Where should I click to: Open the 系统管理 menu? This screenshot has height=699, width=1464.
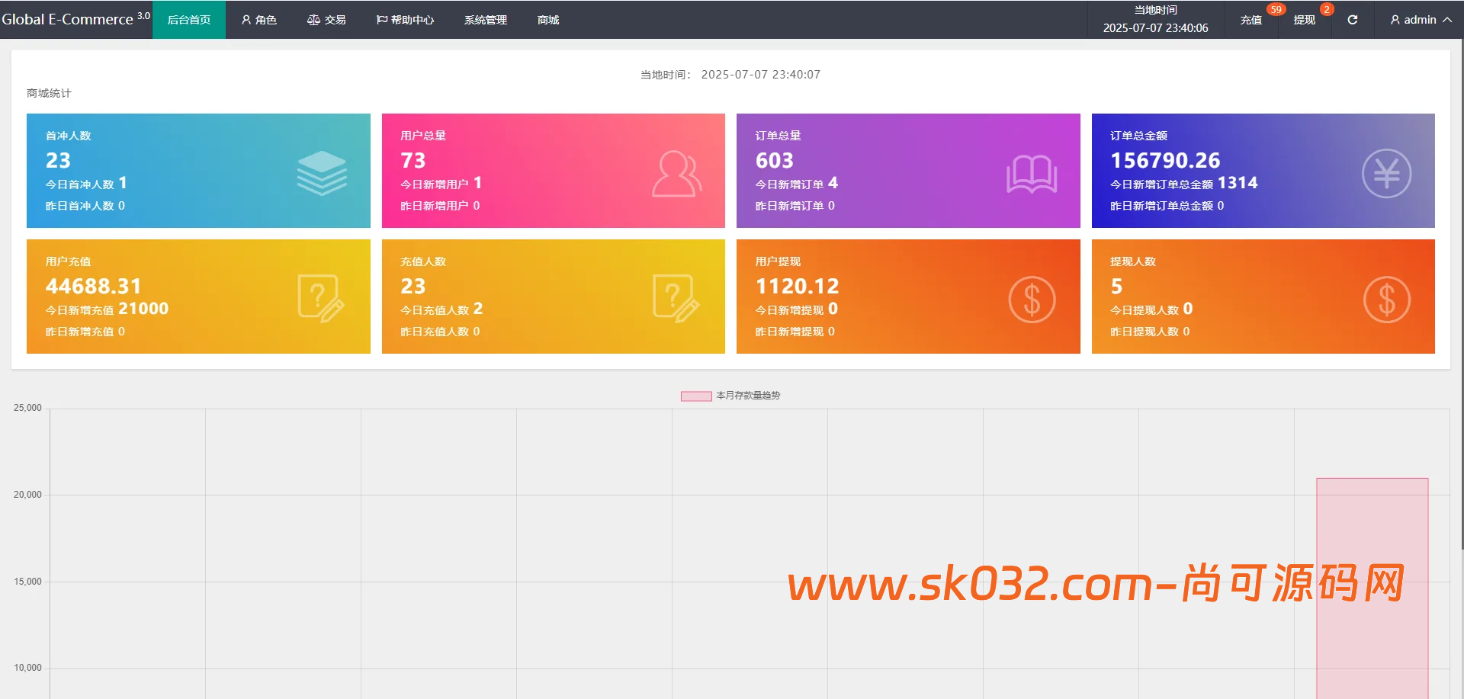point(485,20)
